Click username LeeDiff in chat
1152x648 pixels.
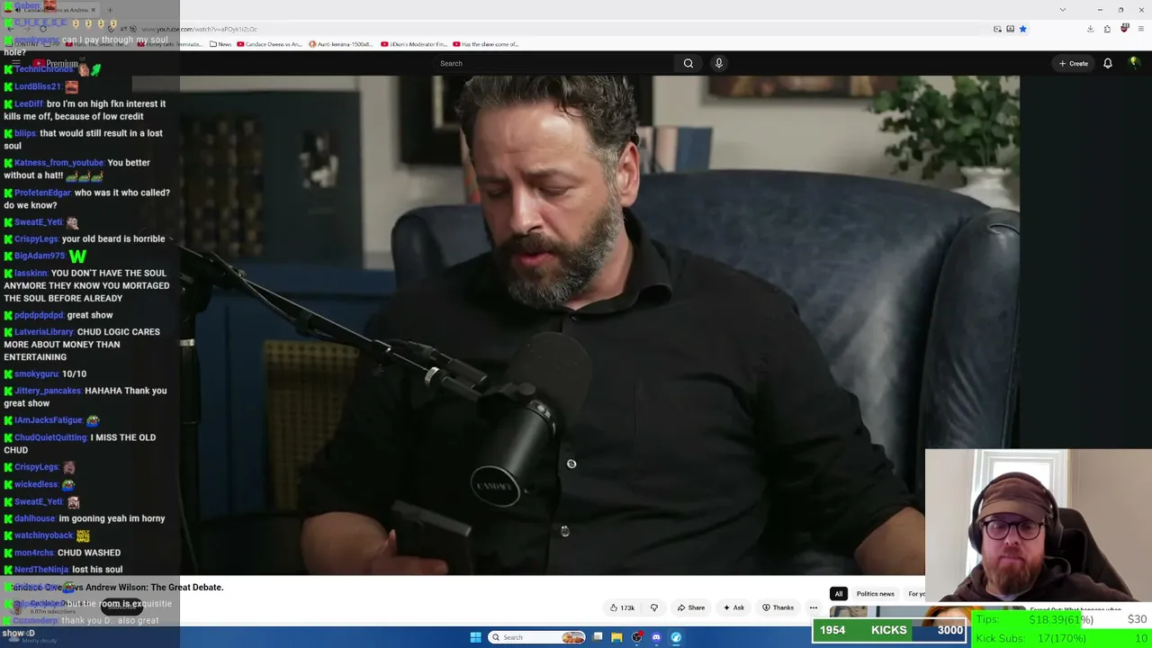point(28,103)
